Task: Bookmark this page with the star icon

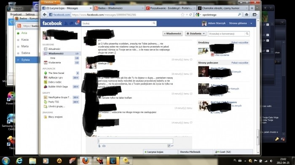Action: [x=182, y=15]
